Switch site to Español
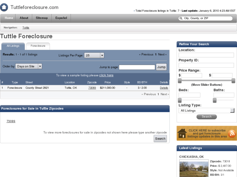This screenshot has height=177, width=237. [x=61, y=18]
